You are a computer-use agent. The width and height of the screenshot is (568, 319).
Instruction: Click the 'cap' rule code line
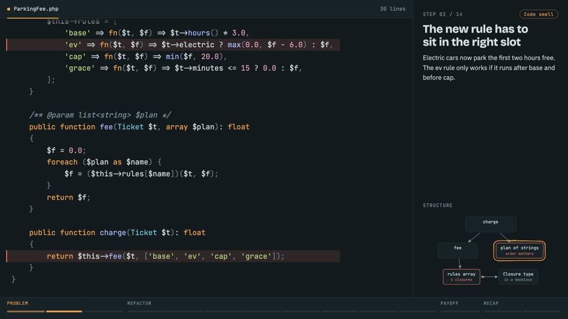pyautogui.click(x=146, y=57)
